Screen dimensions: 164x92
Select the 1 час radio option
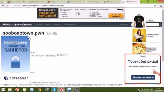pyautogui.click(x=60, y=13)
